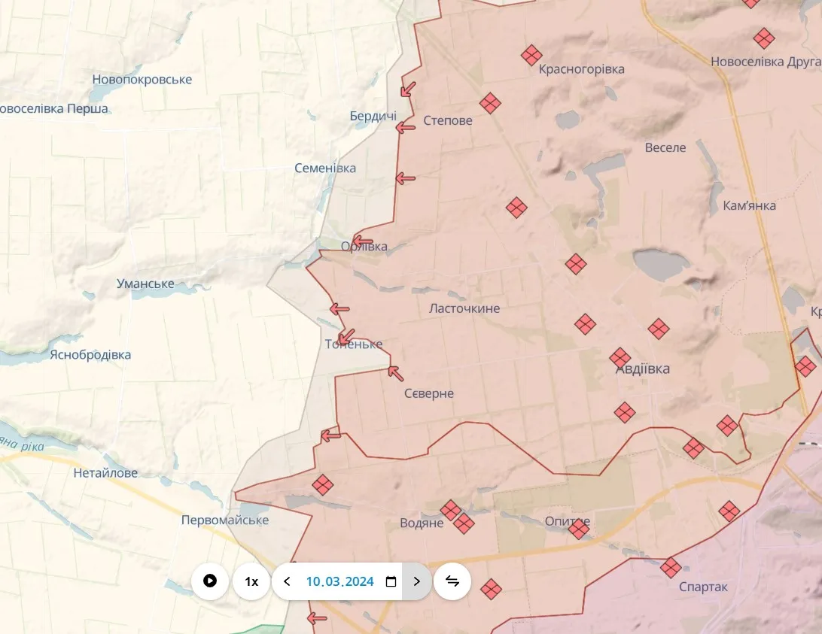Select the red diamond marker at Опитне
Image resolution: width=822 pixels, height=634 pixels.
(x=578, y=529)
